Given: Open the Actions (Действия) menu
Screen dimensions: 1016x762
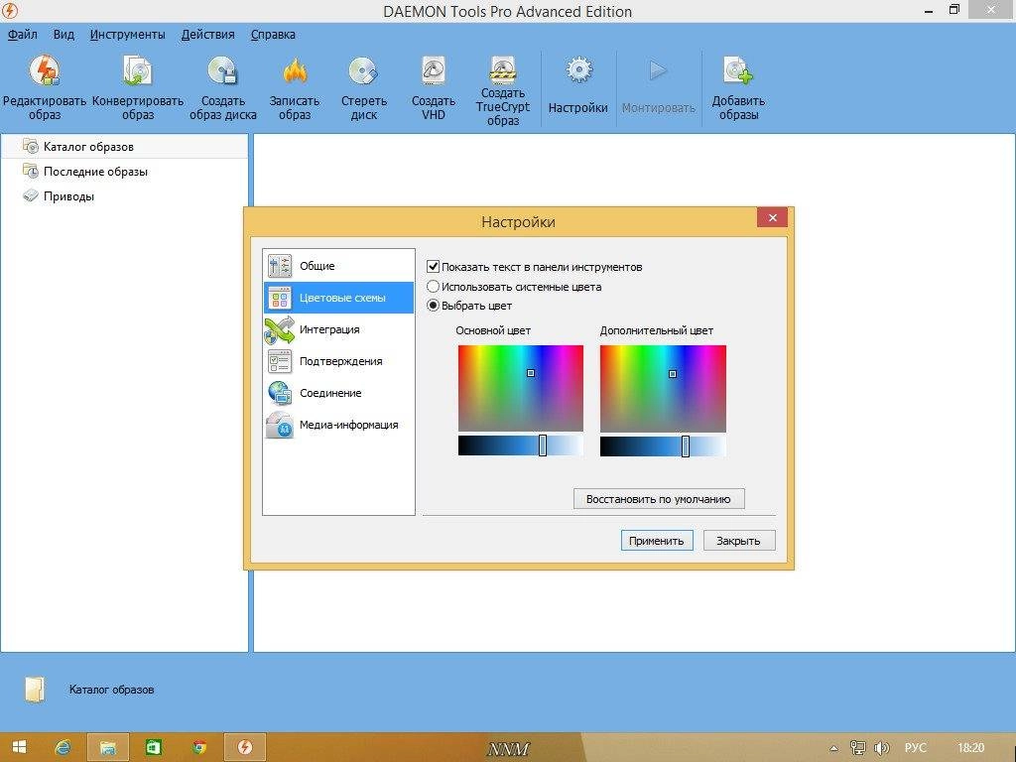Looking at the screenshot, I should [208, 35].
